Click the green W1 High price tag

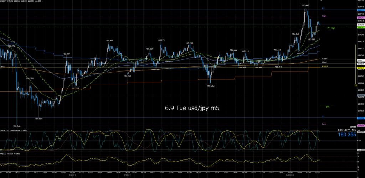[x=361, y=27]
